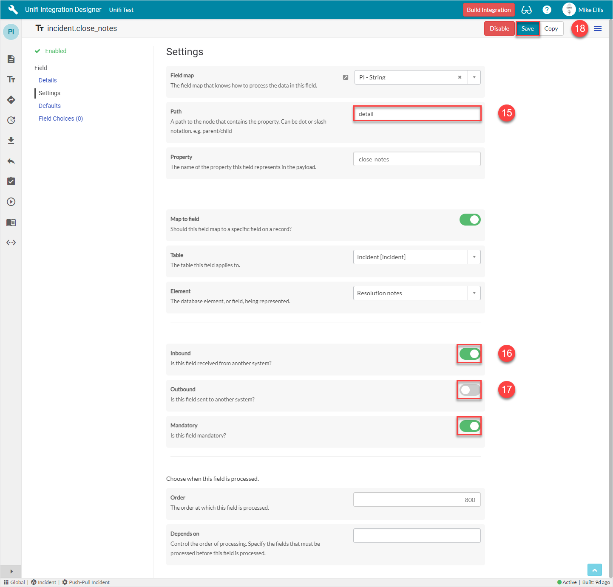Click the Path input field
613x587 pixels.
417,114
